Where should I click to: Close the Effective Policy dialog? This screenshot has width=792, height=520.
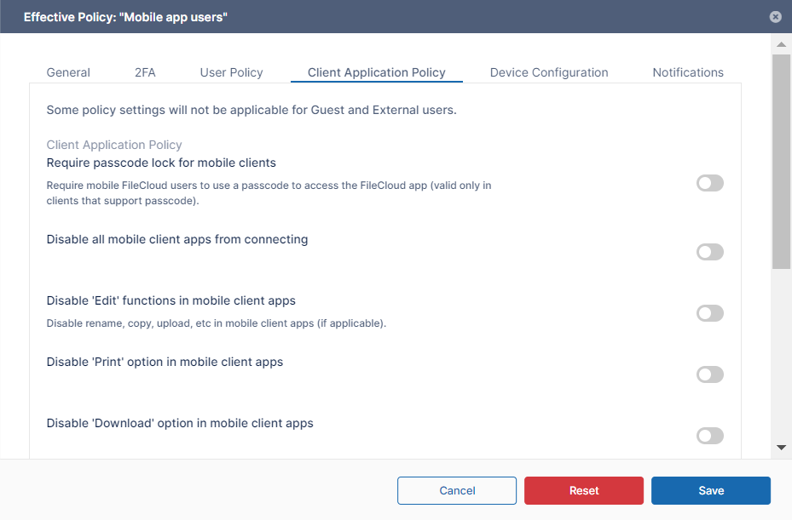click(775, 16)
